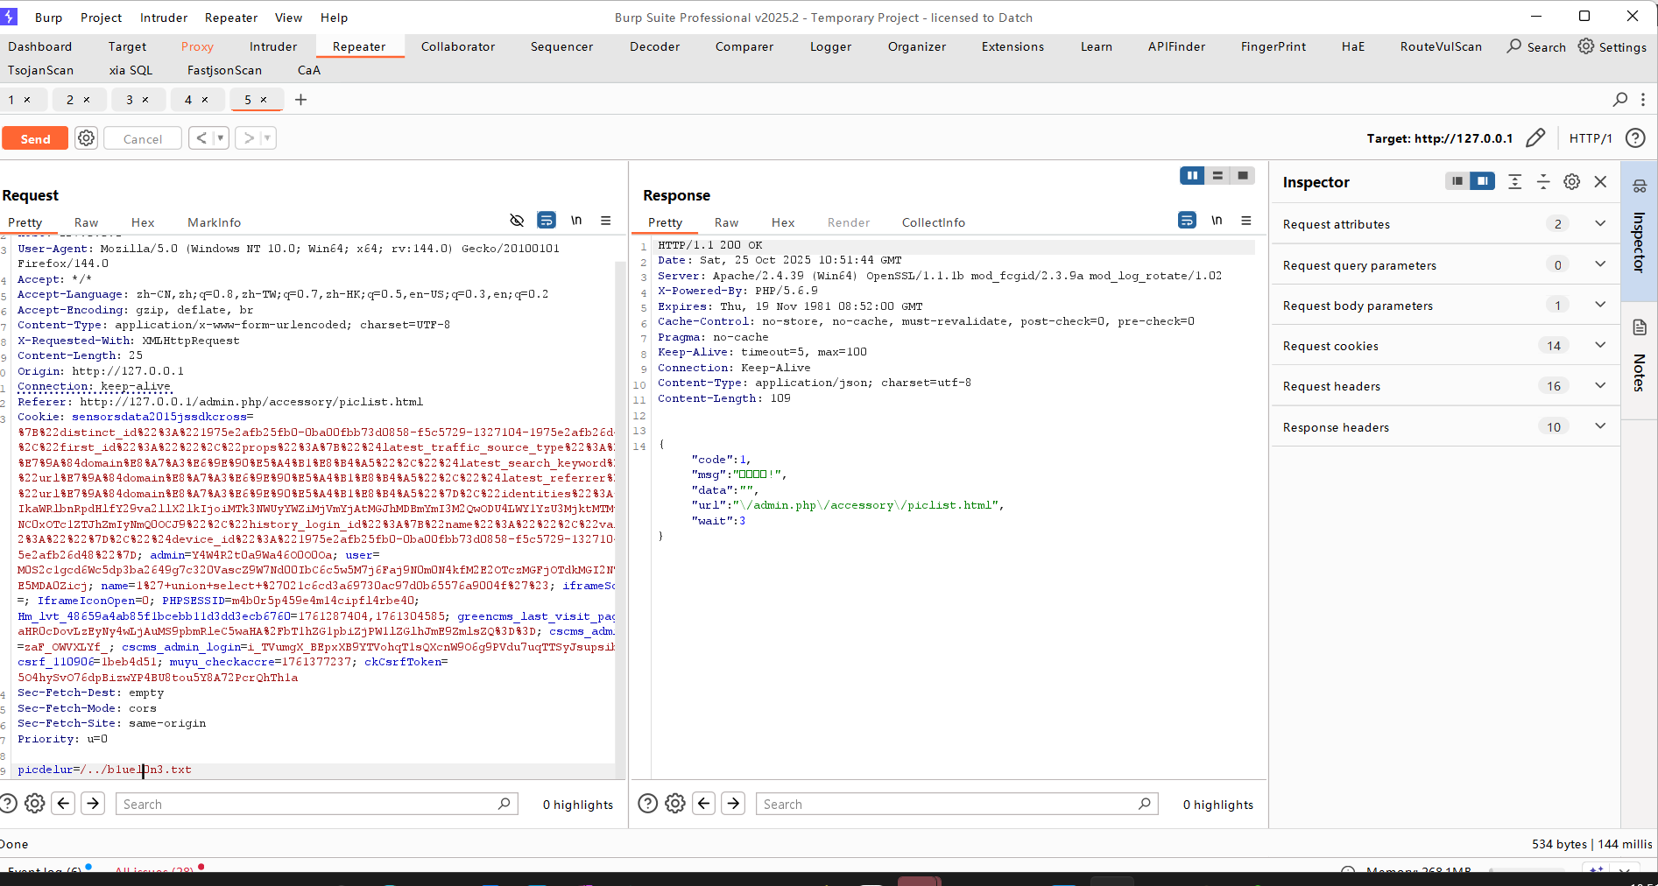Click the edit target pencil icon
Screen dimensions: 1658x886
pyautogui.click(x=1535, y=138)
